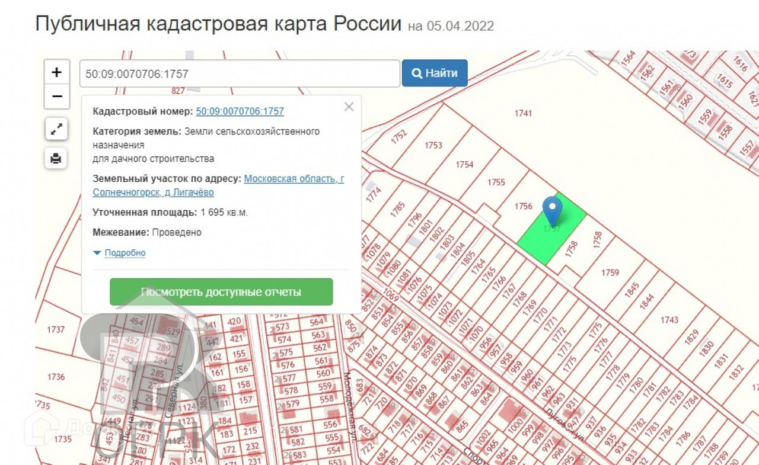Select parcel 1796 on the map
The image size is (759, 465).
414,222
